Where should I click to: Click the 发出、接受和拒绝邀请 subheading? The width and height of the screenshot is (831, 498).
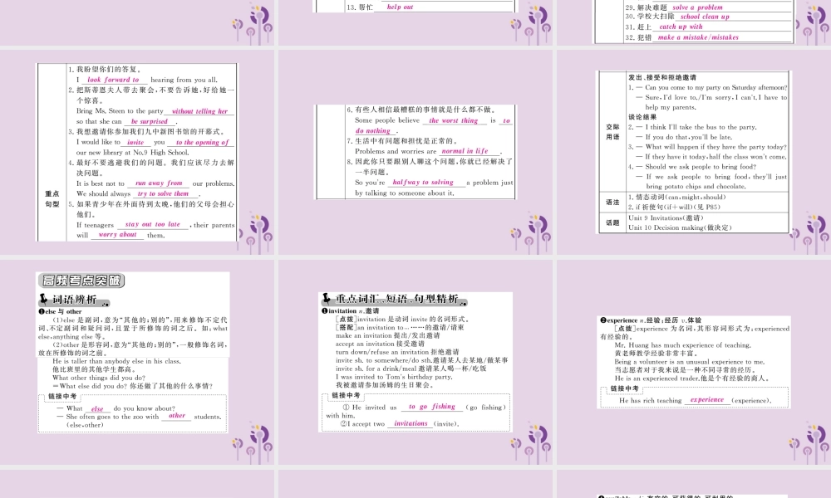pos(662,77)
